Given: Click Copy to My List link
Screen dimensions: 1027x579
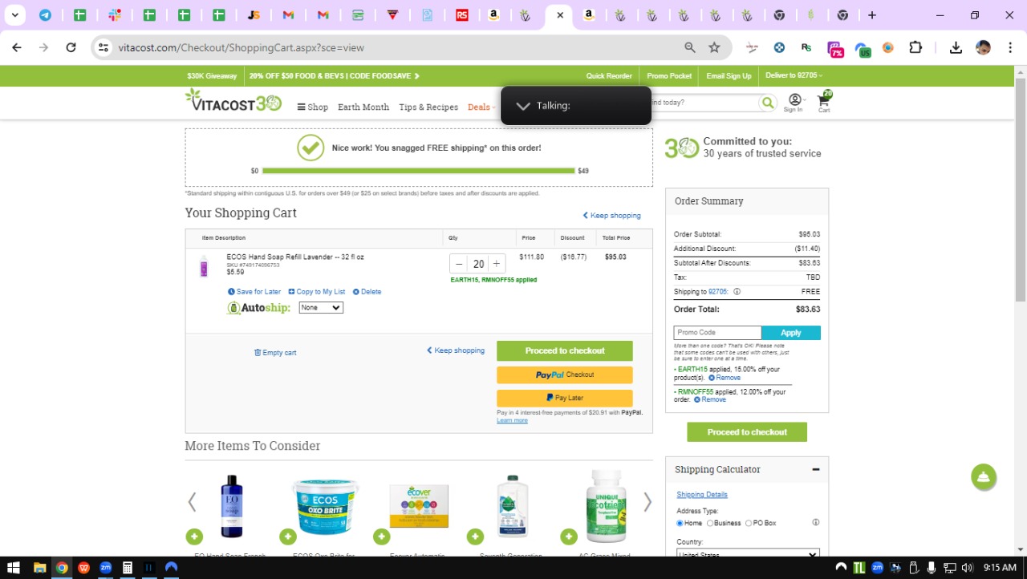Looking at the screenshot, I should click(x=317, y=292).
